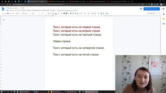166x93 pixels.
Task: Print the document with printer icon
Action: (8, 13)
